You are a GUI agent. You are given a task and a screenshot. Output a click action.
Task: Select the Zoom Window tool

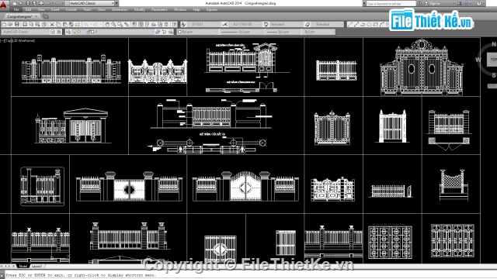coord(120,24)
